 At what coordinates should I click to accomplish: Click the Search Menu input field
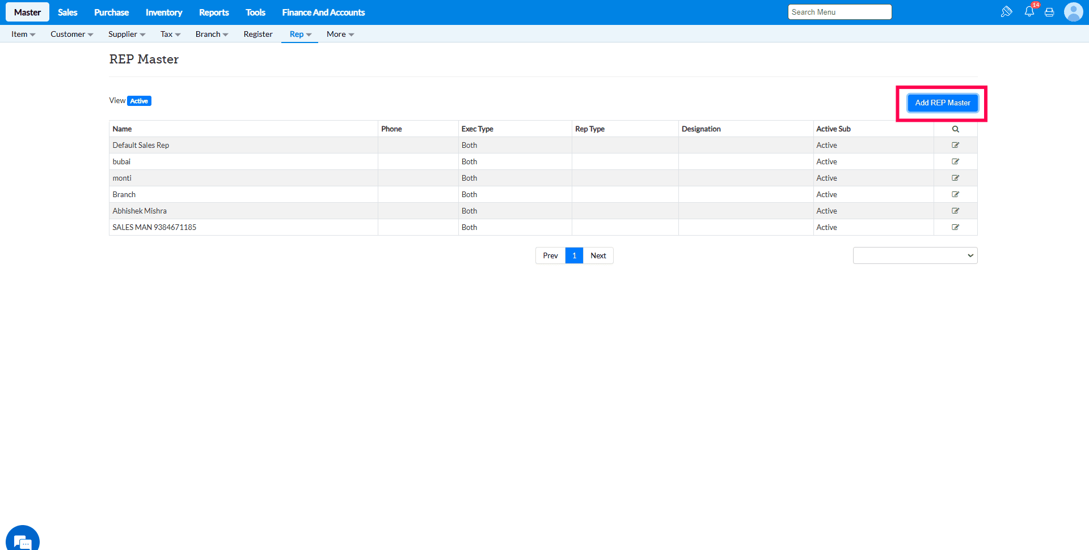point(839,12)
